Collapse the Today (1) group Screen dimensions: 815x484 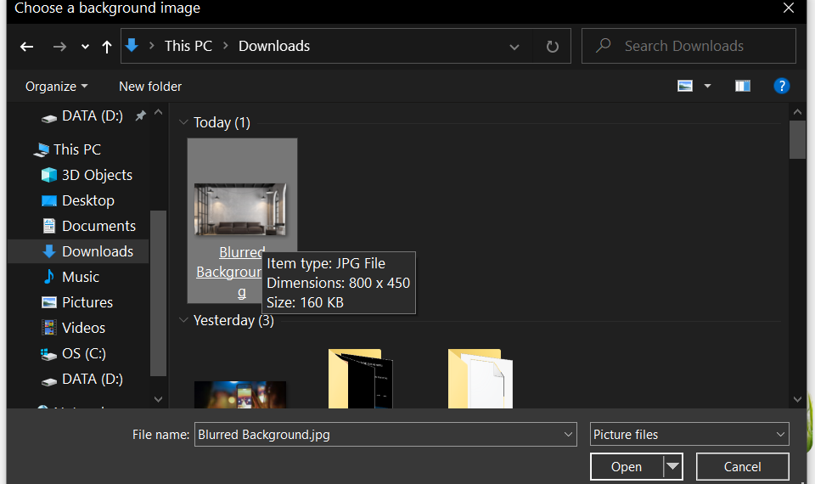pyautogui.click(x=183, y=122)
